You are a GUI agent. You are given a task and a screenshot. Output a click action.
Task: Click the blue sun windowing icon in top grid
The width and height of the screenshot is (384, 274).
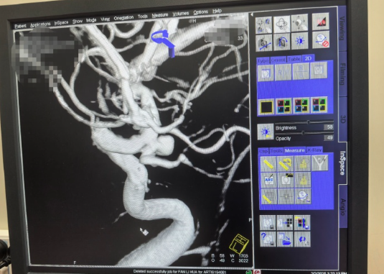click(300, 41)
